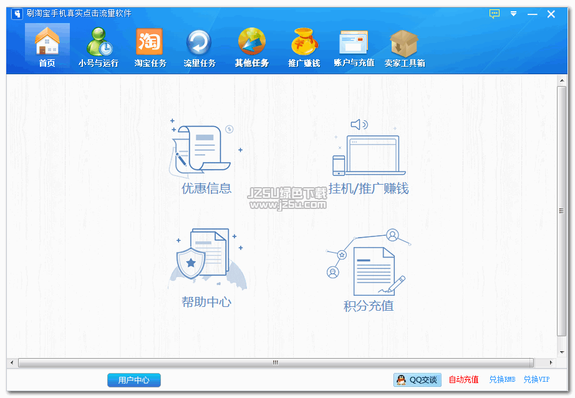Click the horizontal scrollbar thumb

click(276, 363)
